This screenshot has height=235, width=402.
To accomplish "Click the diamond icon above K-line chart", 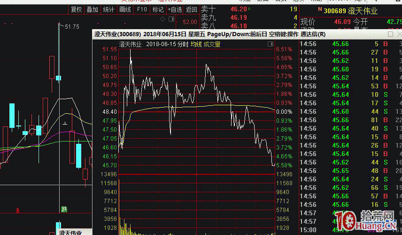I will click(162, 19).
